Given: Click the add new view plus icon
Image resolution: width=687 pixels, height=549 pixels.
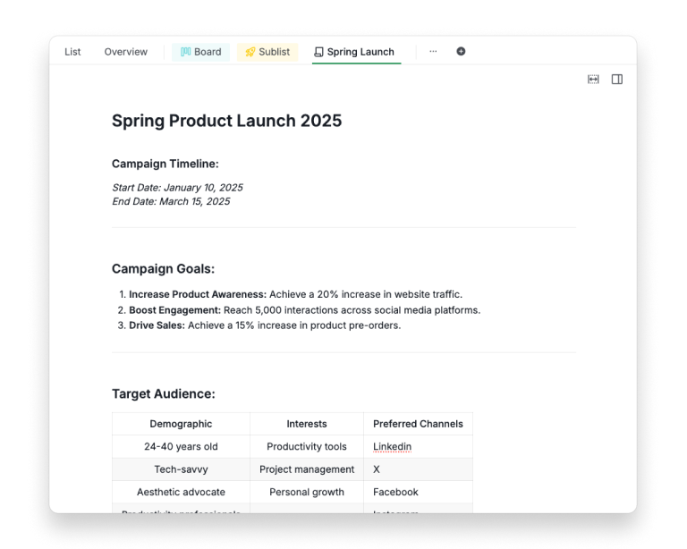Looking at the screenshot, I should coord(461,52).
